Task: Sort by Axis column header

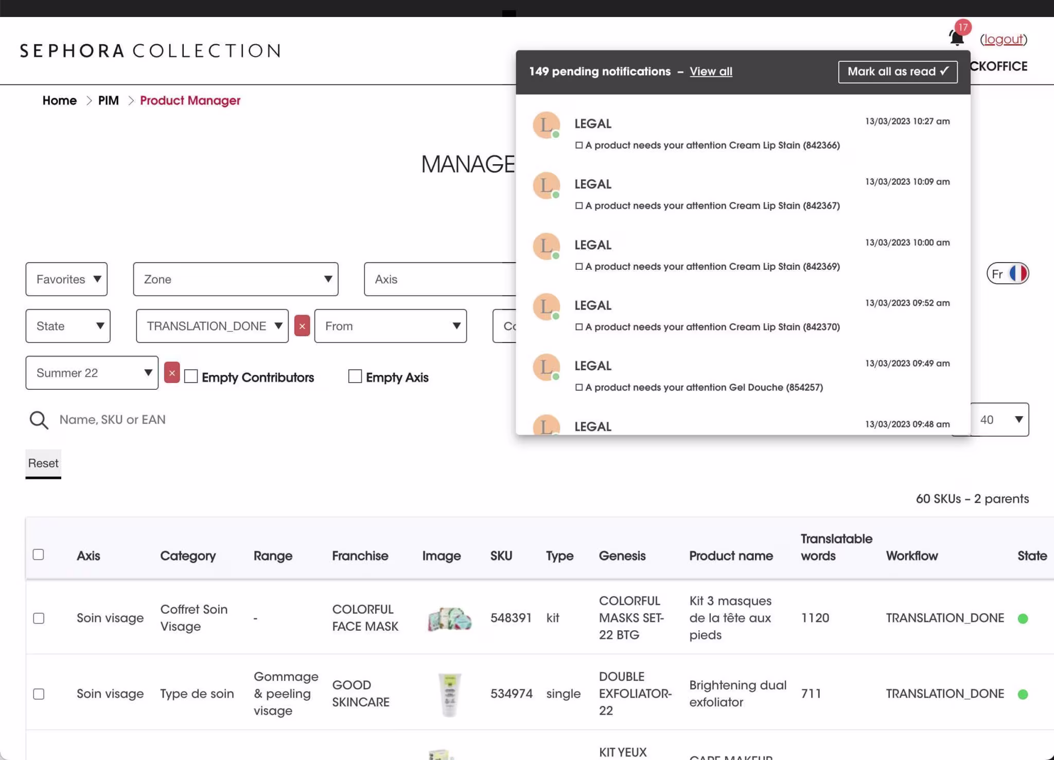Action: pyautogui.click(x=89, y=556)
